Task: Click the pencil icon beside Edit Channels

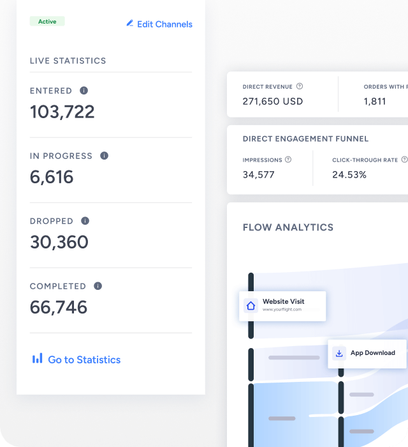Action: [130, 24]
